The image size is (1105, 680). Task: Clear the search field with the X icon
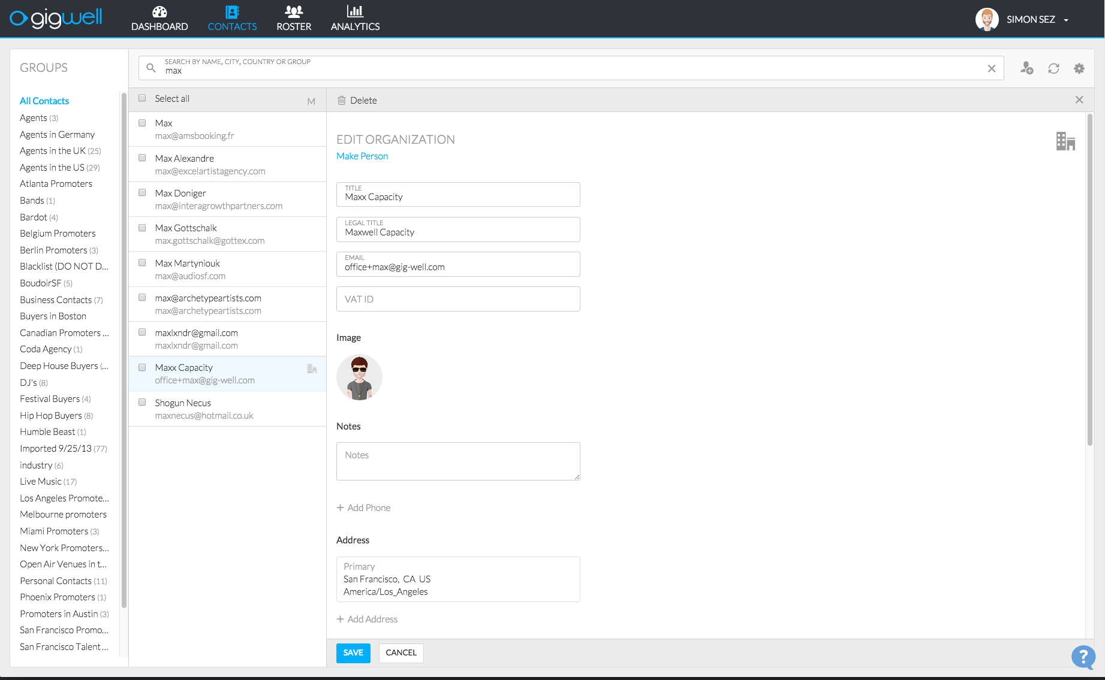tap(991, 68)
